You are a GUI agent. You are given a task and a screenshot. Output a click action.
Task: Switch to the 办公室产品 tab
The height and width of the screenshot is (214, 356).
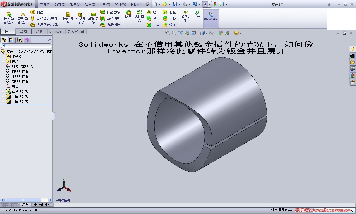tap(76, 31)
